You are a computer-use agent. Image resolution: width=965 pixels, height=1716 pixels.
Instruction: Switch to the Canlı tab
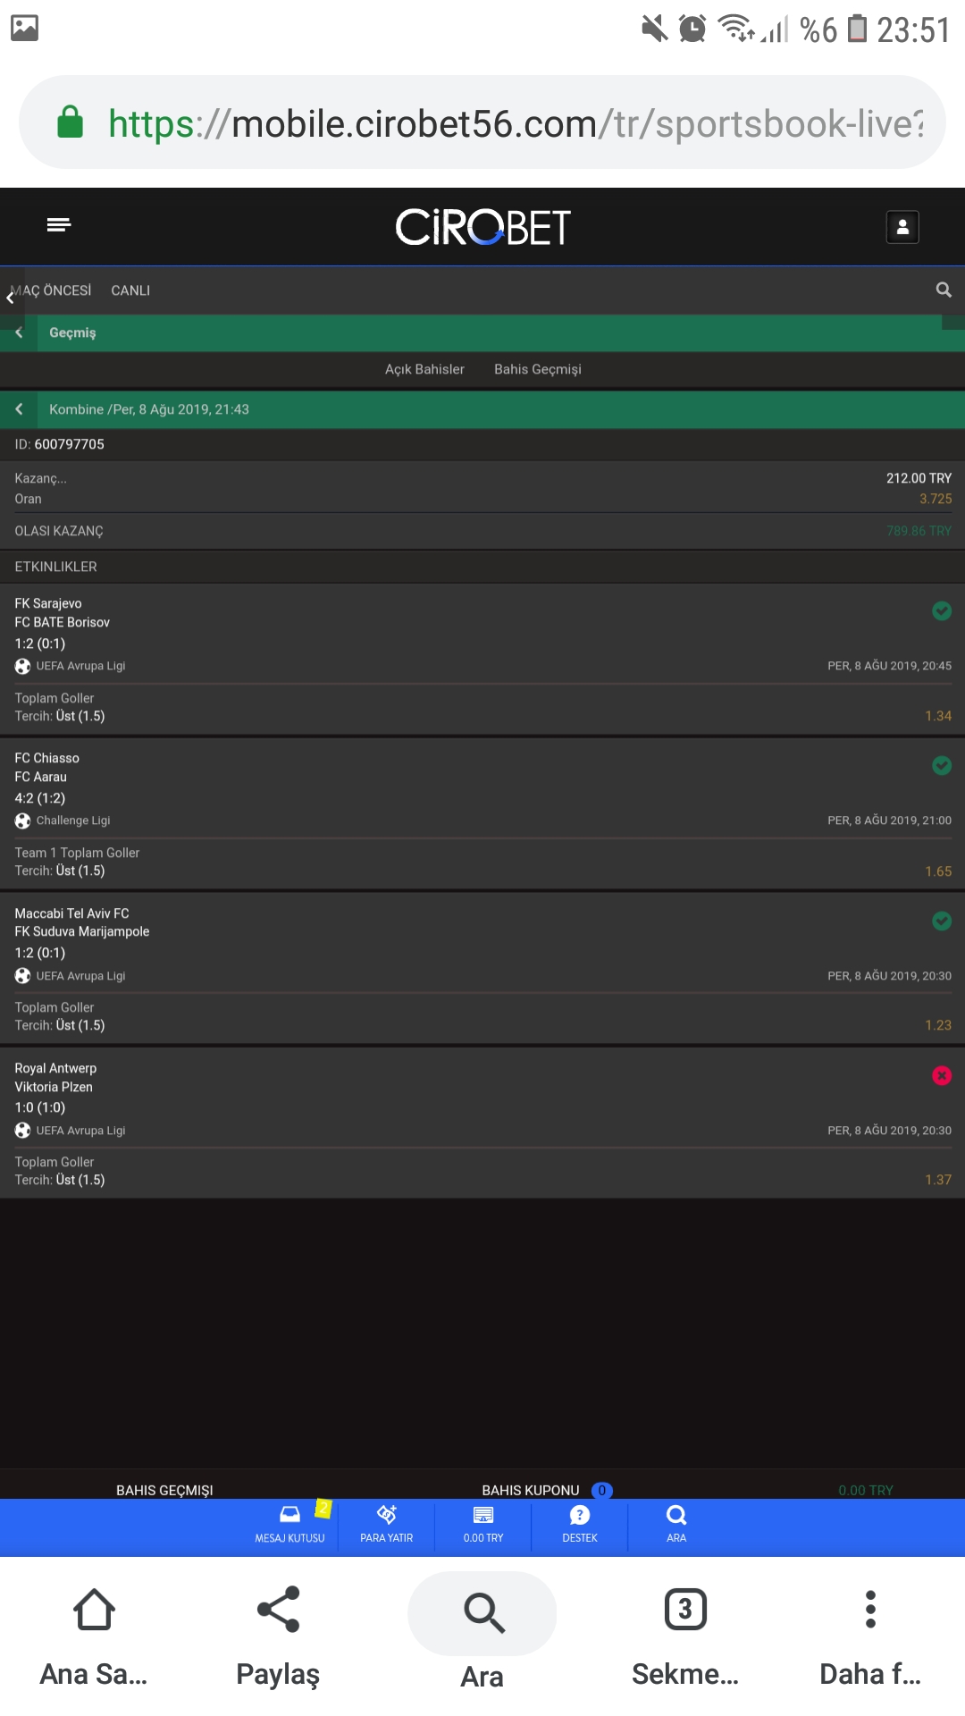(130, 290)
